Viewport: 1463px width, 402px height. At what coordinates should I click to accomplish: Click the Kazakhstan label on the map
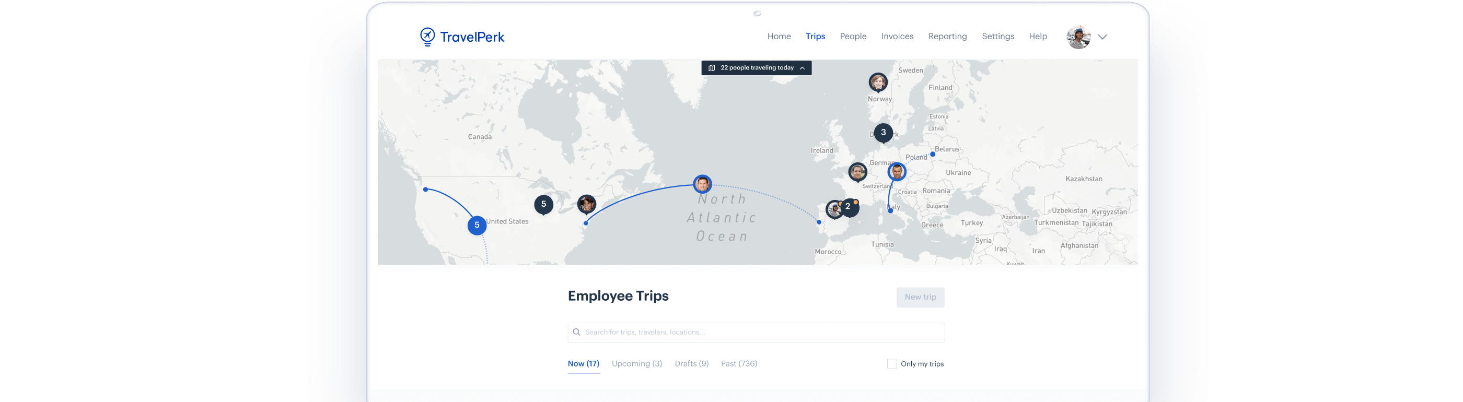pos(1084,180)
